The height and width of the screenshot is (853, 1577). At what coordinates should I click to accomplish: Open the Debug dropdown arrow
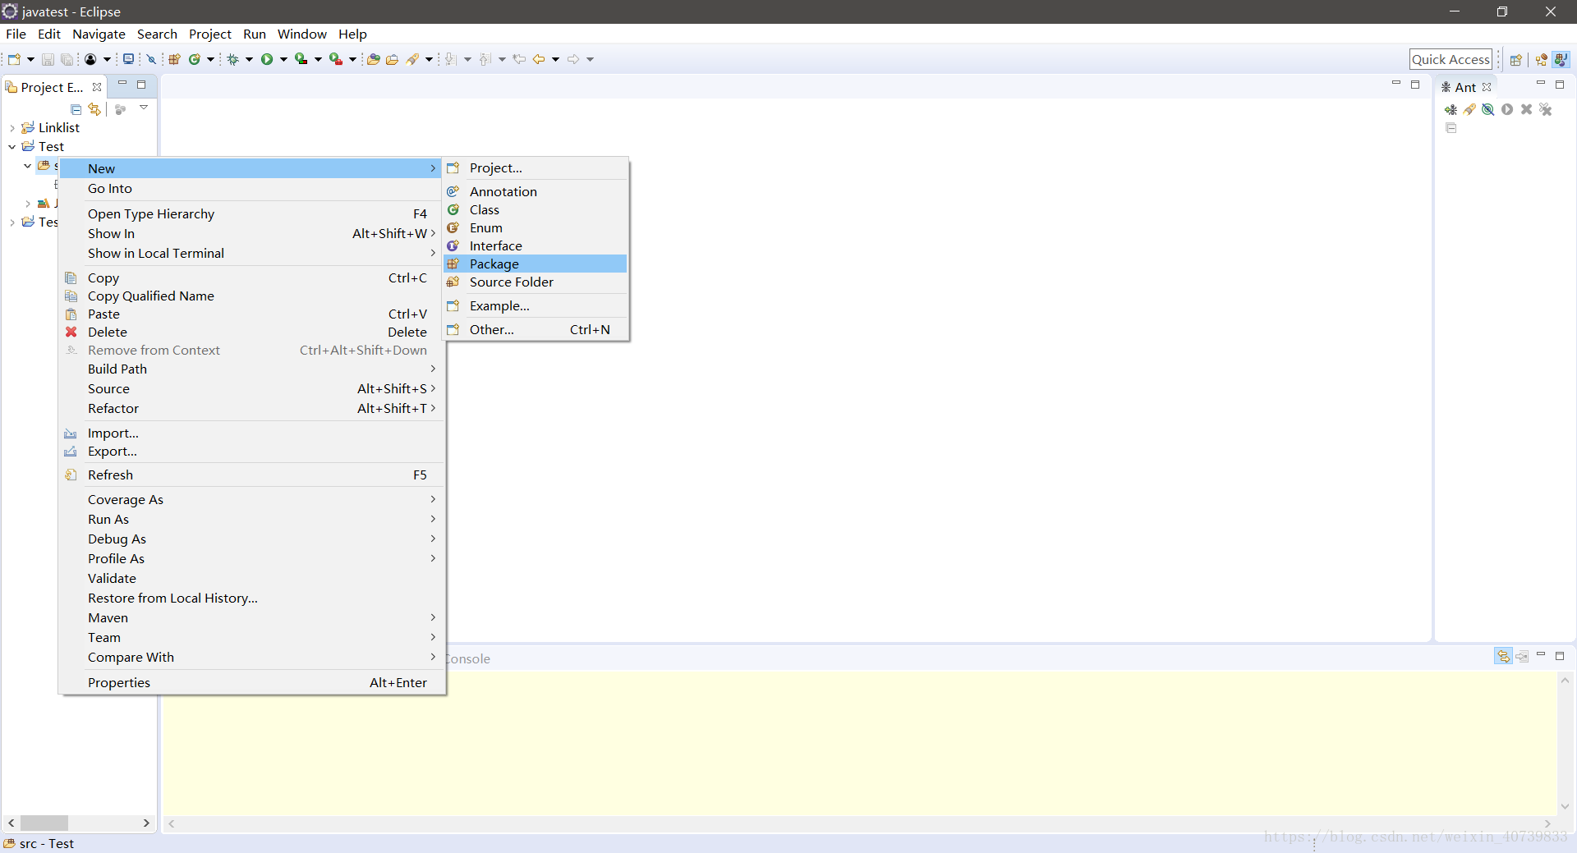[x=249, y=59]
